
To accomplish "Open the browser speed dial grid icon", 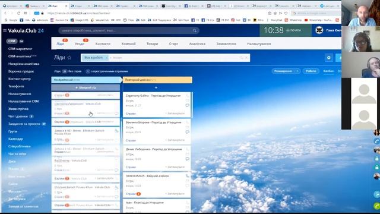I will click(26, 13).
